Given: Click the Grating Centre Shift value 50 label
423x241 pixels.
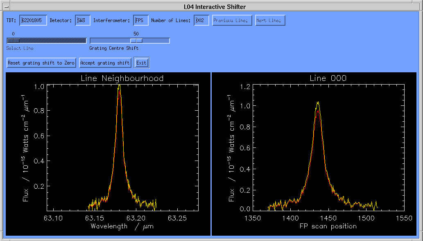Looking at the screenshot, I should 136,33.
